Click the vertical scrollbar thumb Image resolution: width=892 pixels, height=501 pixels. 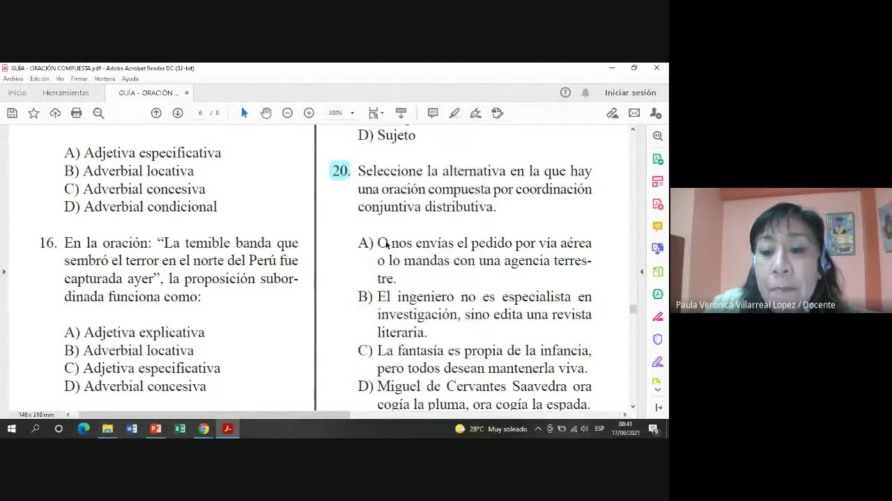pos(633,309)
